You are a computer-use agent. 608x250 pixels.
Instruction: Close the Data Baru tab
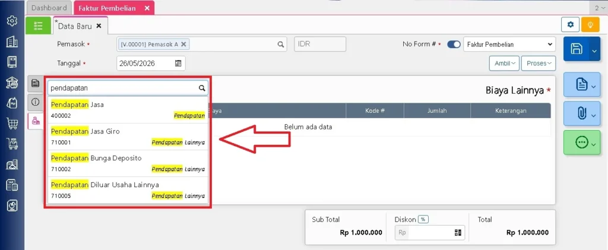[x=99, y=26]
